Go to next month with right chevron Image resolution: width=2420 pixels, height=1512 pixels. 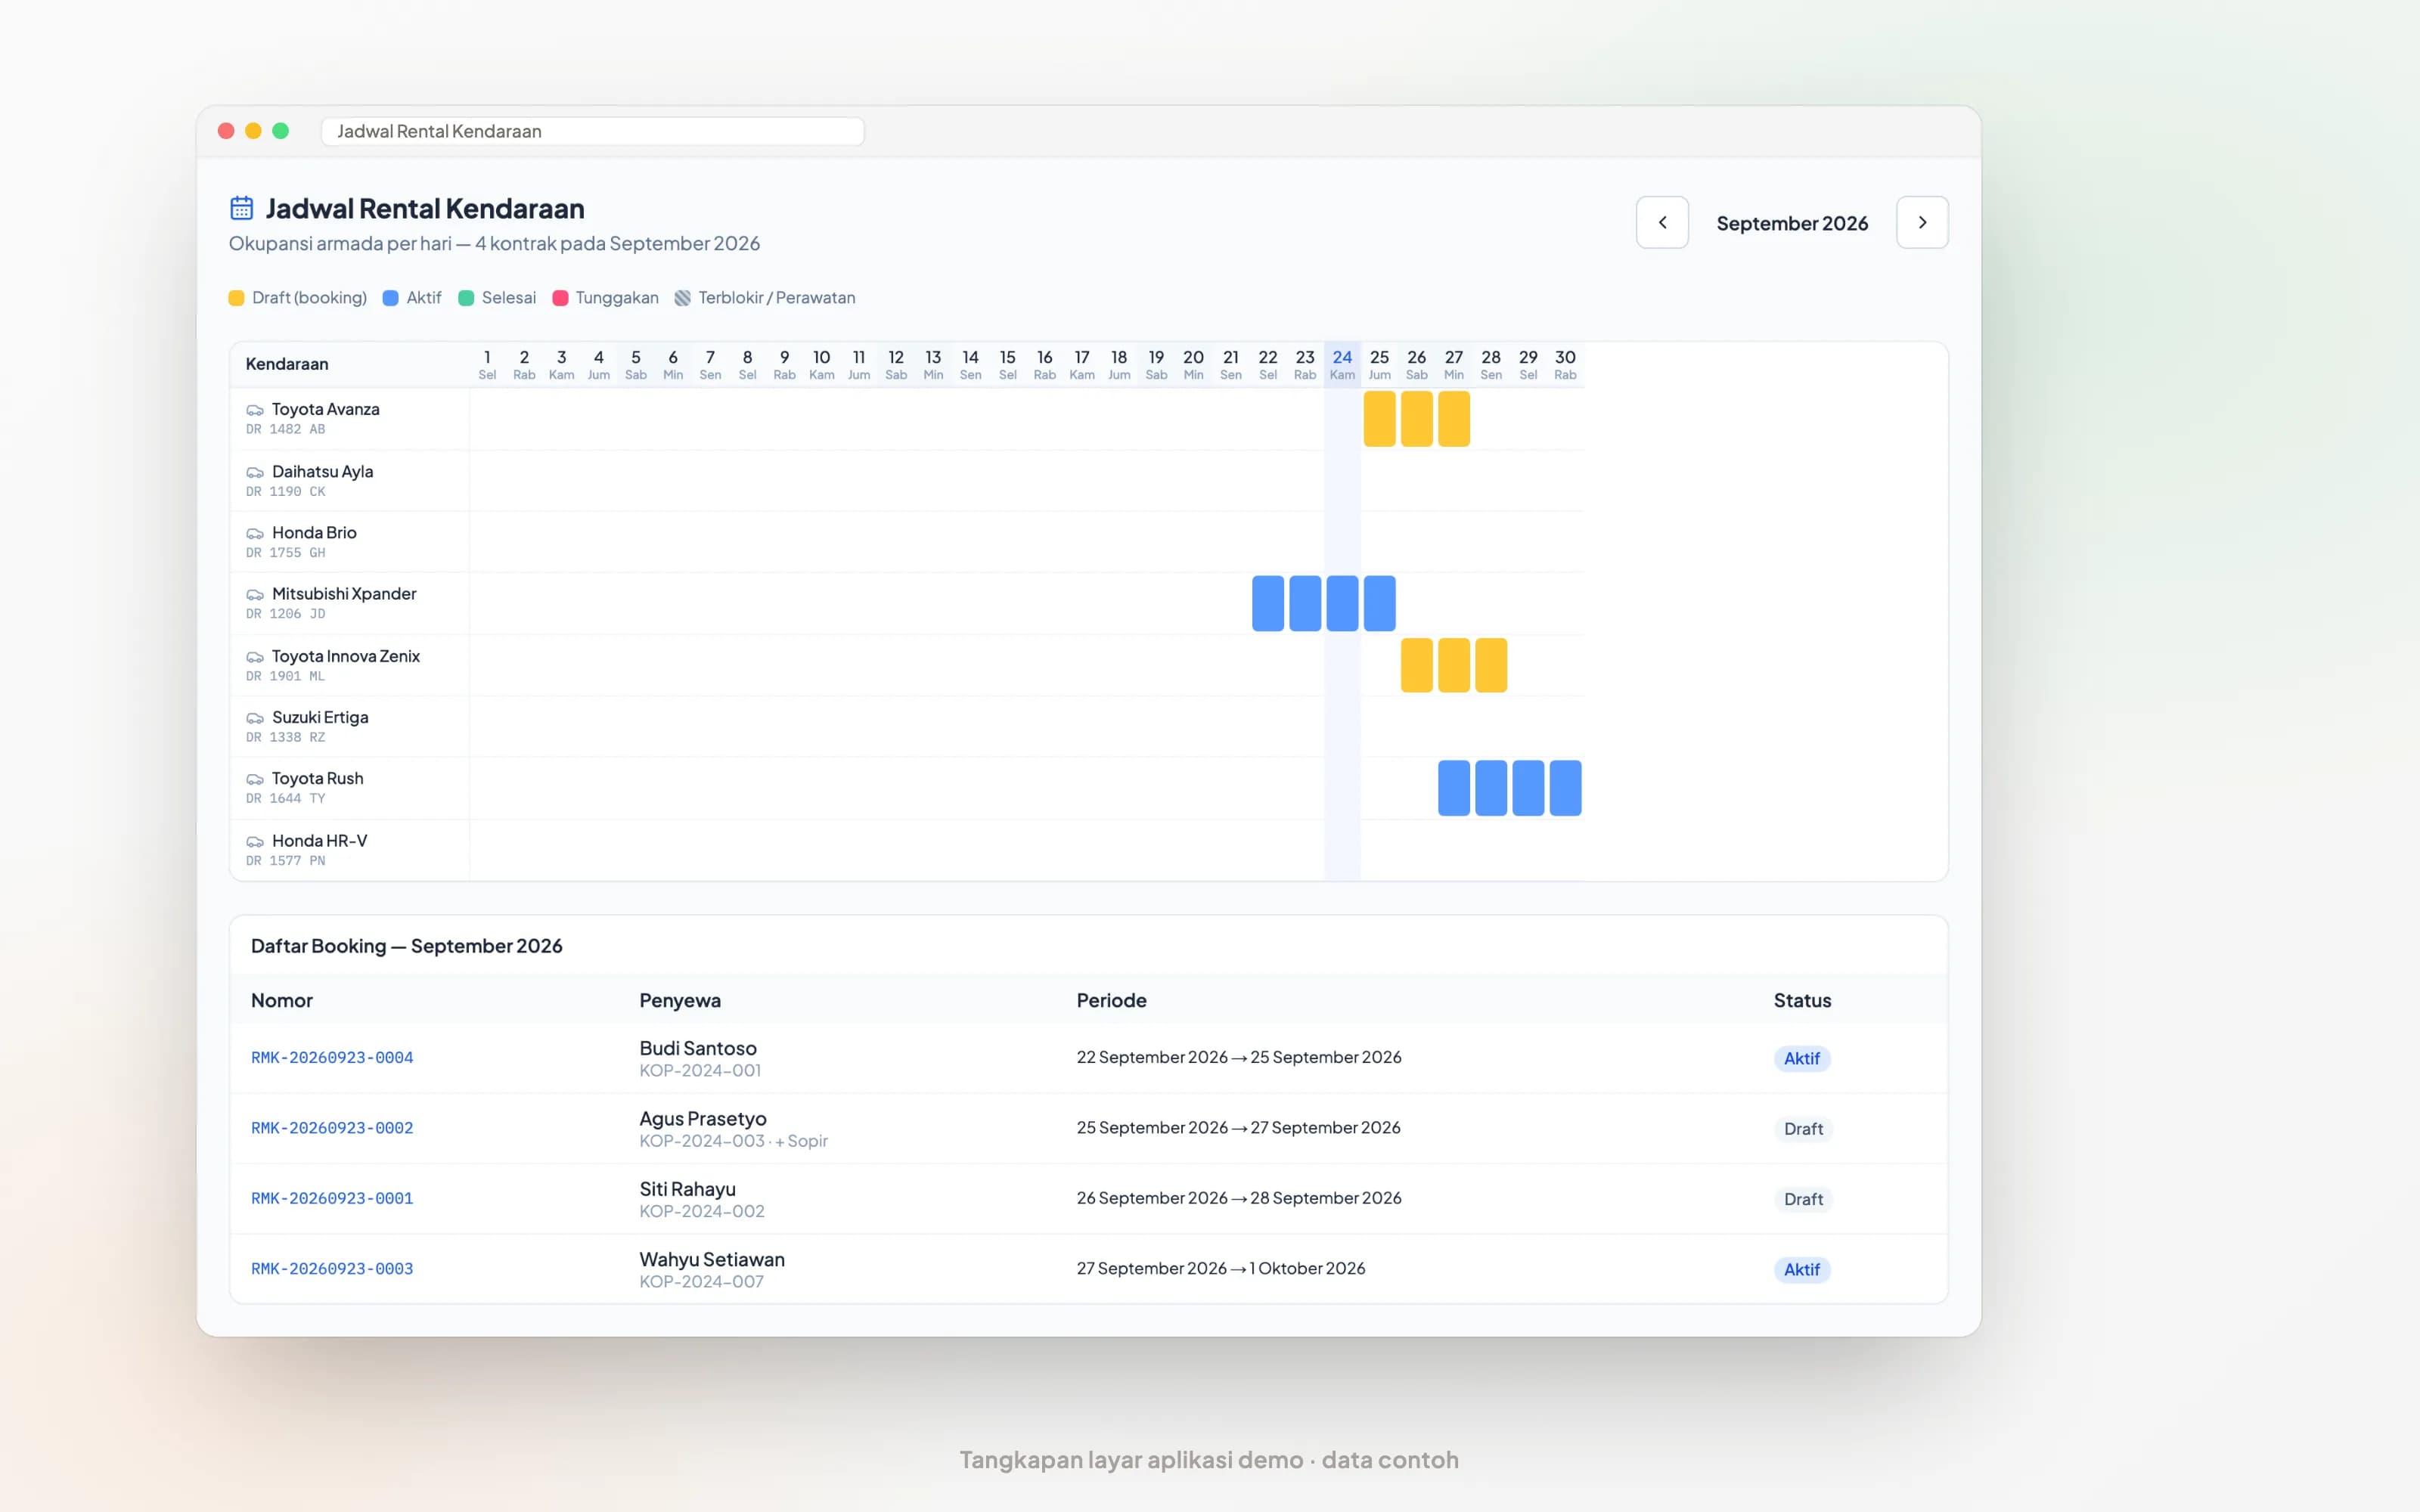coord(1922,222)
